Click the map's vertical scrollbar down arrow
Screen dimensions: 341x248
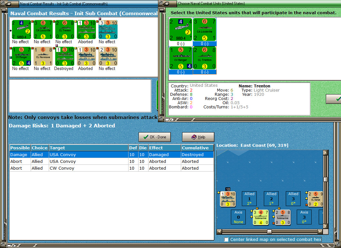325,226
